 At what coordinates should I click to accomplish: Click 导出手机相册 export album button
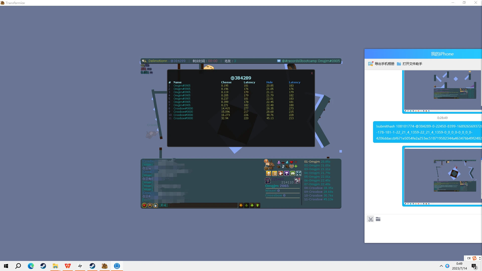pos(381,64)
